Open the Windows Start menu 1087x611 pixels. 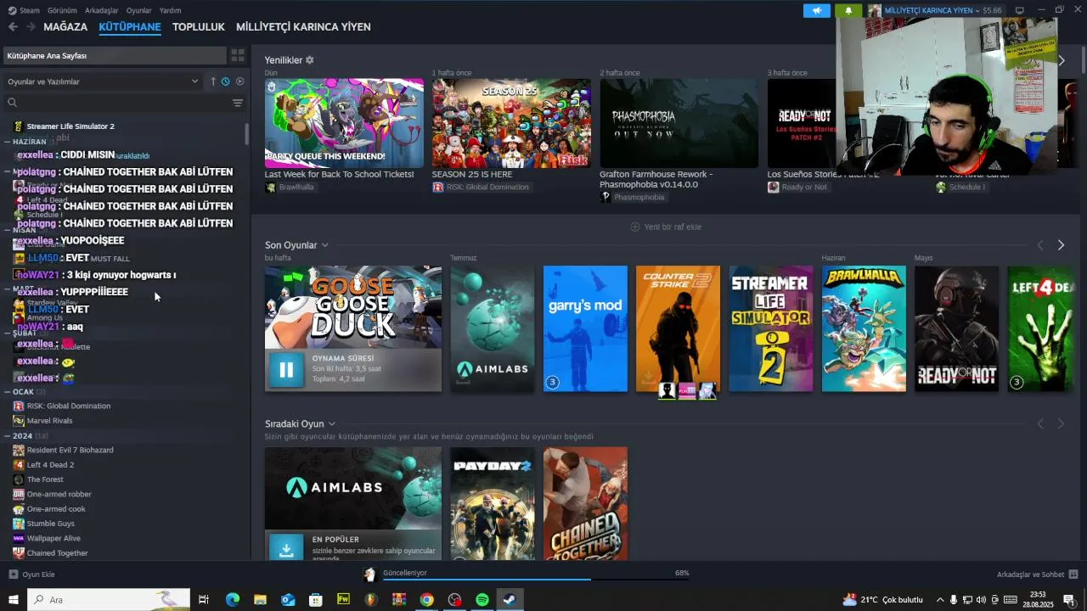pyautogui.click(x=13, y=599)
